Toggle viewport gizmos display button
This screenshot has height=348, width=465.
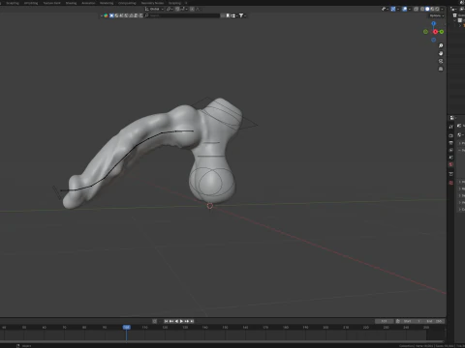393,9
